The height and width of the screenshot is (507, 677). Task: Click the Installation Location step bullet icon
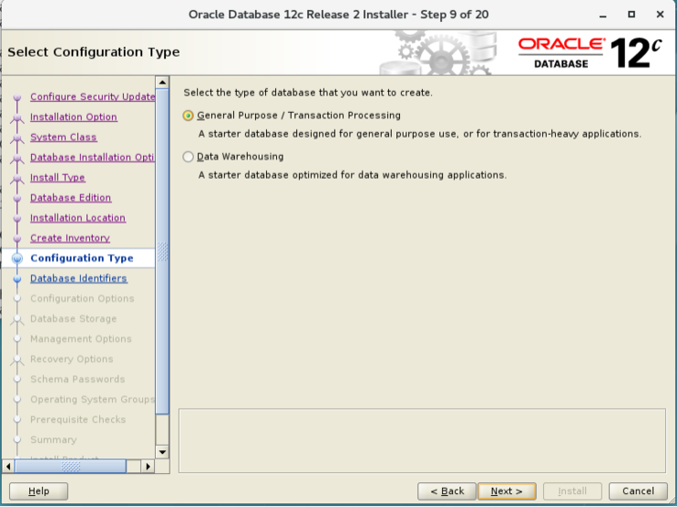click(17, 219)
